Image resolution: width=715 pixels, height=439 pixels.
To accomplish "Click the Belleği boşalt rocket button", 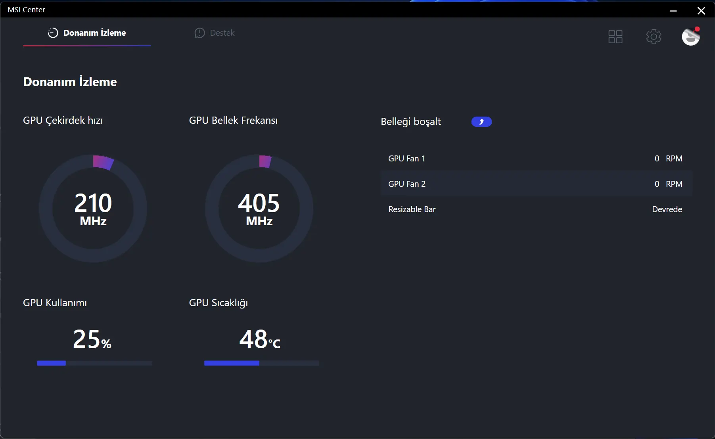I will point(481,122).
